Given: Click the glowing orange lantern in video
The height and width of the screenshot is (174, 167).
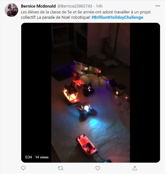Looking at the screenshot, I should point(71,94).
